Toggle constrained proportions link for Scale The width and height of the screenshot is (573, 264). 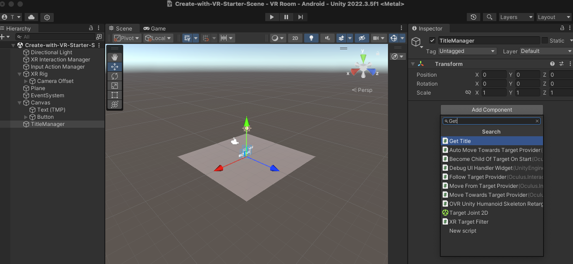tap(468, 93)
